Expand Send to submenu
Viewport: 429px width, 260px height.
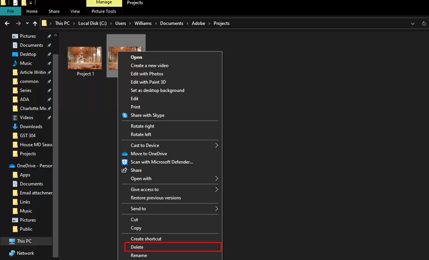pos(216,208)
